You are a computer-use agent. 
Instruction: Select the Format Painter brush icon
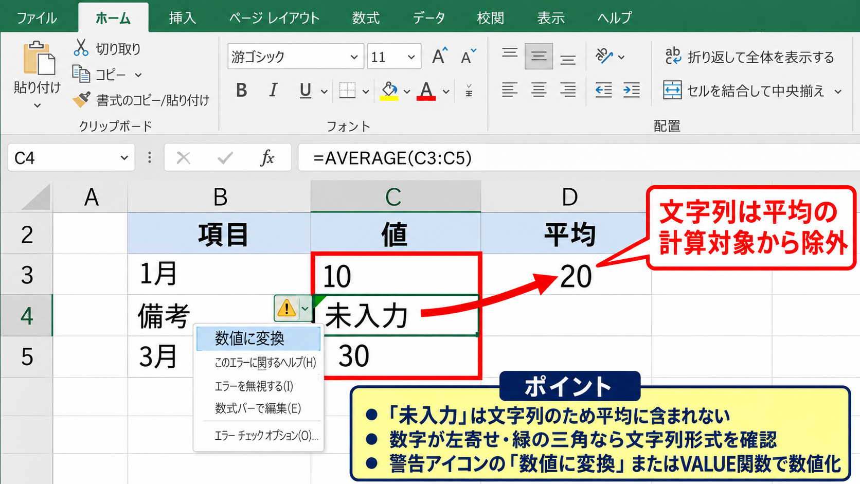[81, 99]
